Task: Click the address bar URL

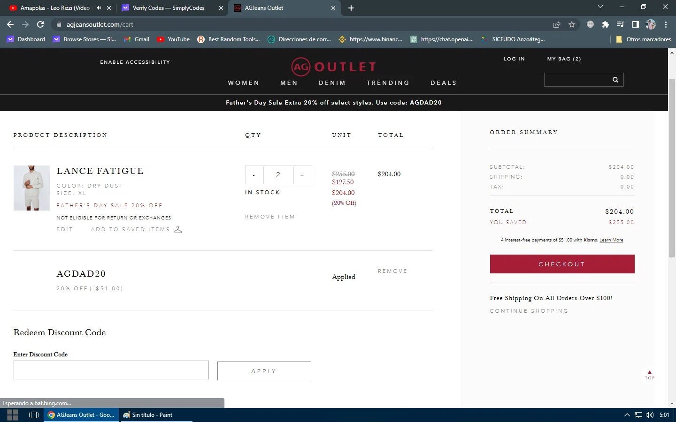Action: click(100, 24)
